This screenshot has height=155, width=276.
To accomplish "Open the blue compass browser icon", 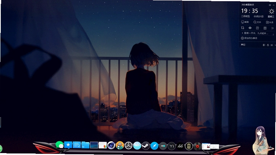I will (x=154, y=146).
